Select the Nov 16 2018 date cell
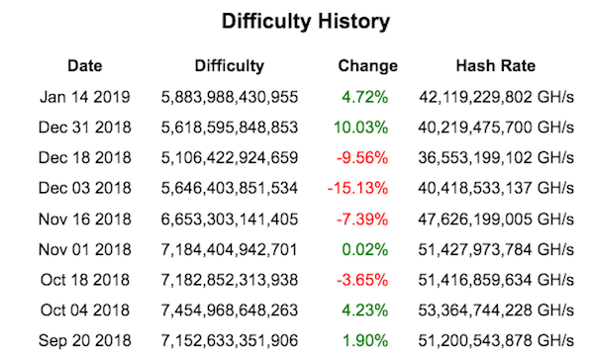This screenshot has height=358, width=594. [x=85, y=220]
